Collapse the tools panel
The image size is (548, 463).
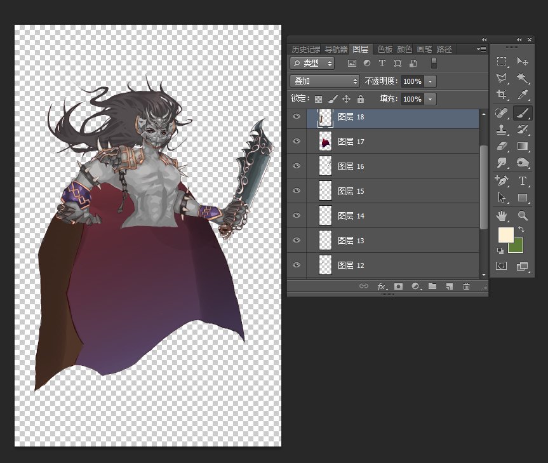(519, 40)
